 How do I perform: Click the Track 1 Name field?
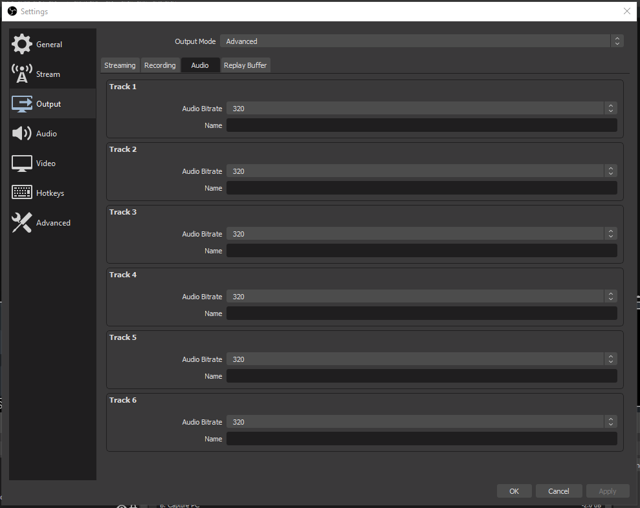pyautogui.click(x=422, y=125)
